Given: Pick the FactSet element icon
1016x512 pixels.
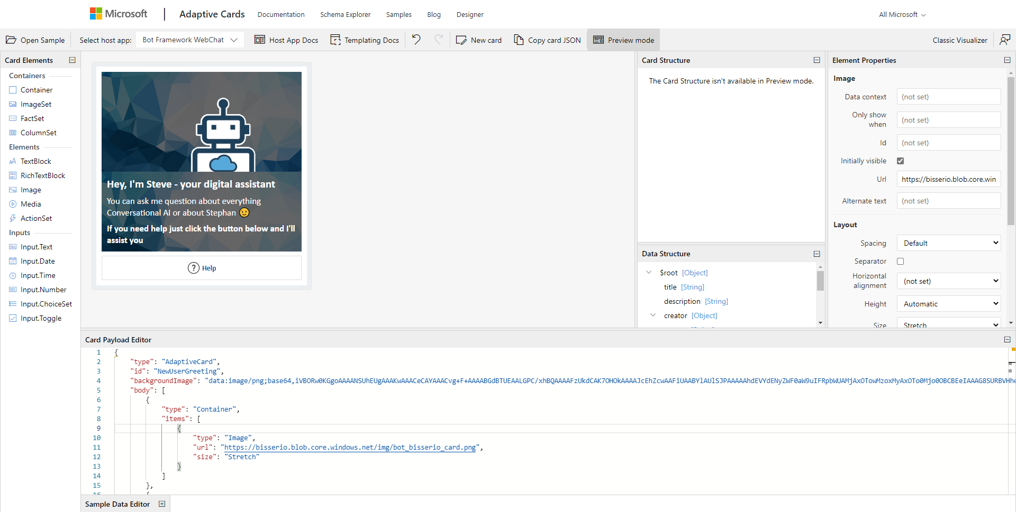Looking at the screenshot, I should 13,118.
